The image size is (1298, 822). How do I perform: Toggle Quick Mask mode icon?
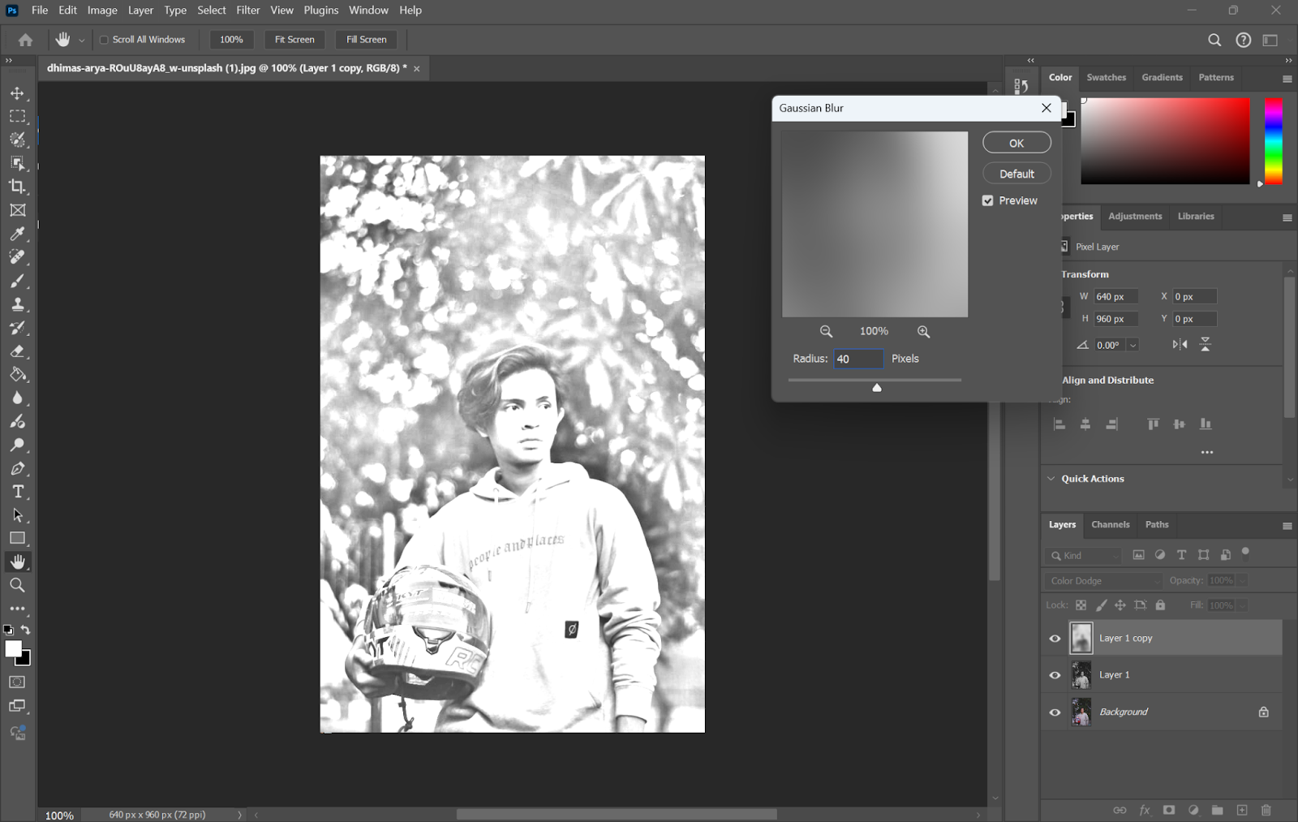[17, 682]
